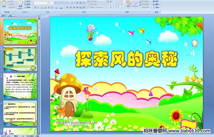Toggle Bold formatting in the font group
This screenshot has height=137, width=214.
point(35,8)
